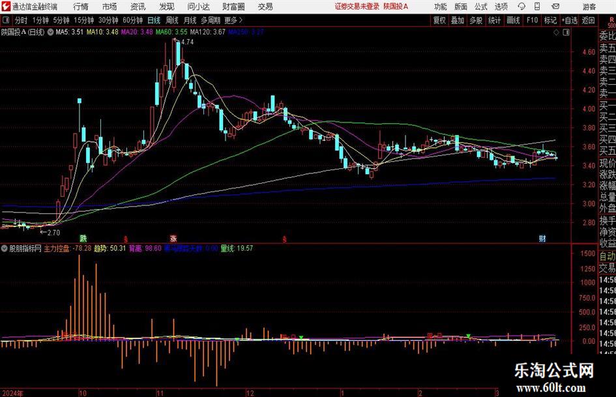Switch to 周线 weekly period

[172, 20]
